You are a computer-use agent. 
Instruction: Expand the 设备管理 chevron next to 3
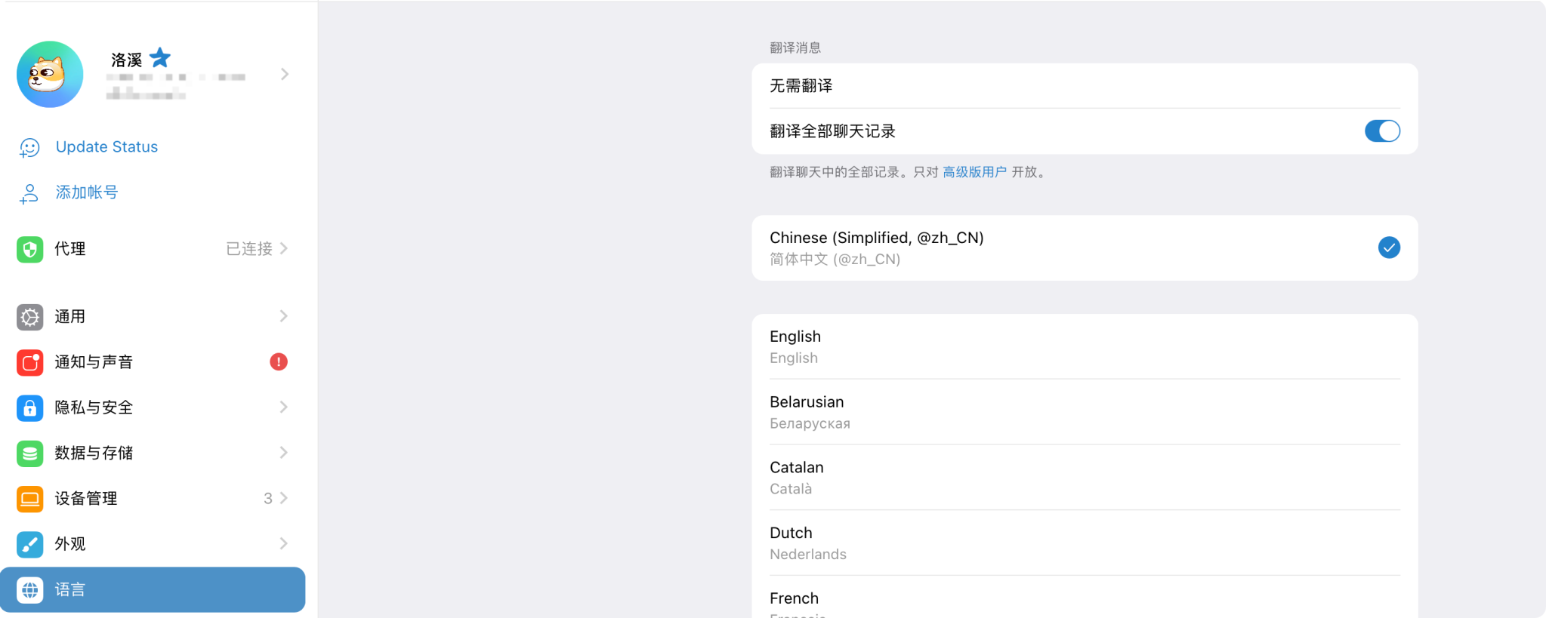pyautogui.click(x=284, y=498)
